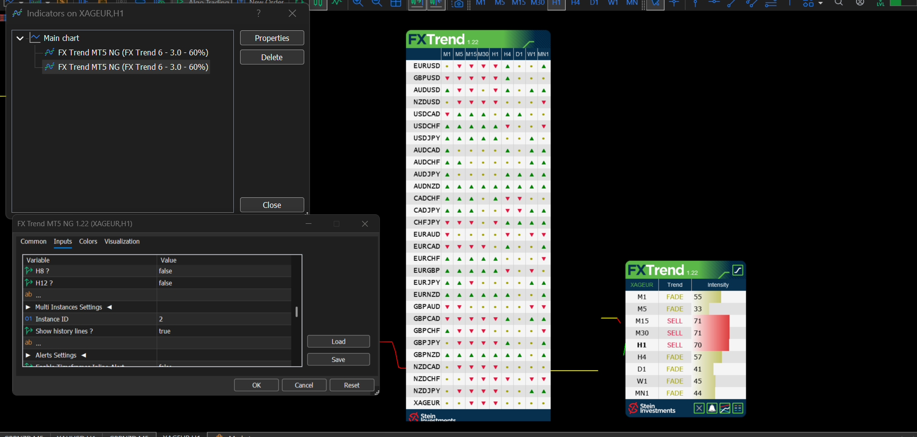Open Properties for the selected indicator
Screen dimensions: 917x437
pyautogui.click(x=272, y=38)
